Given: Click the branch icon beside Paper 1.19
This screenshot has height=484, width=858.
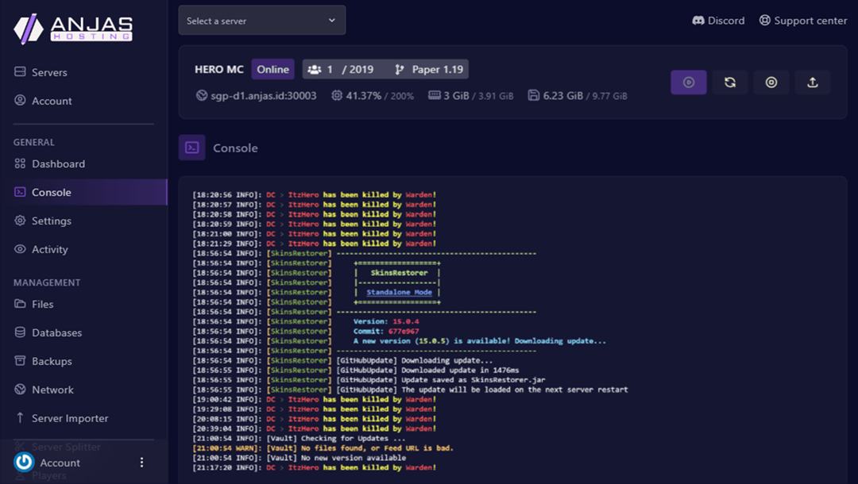Looking at the screenshot, I should pos(400,69).
